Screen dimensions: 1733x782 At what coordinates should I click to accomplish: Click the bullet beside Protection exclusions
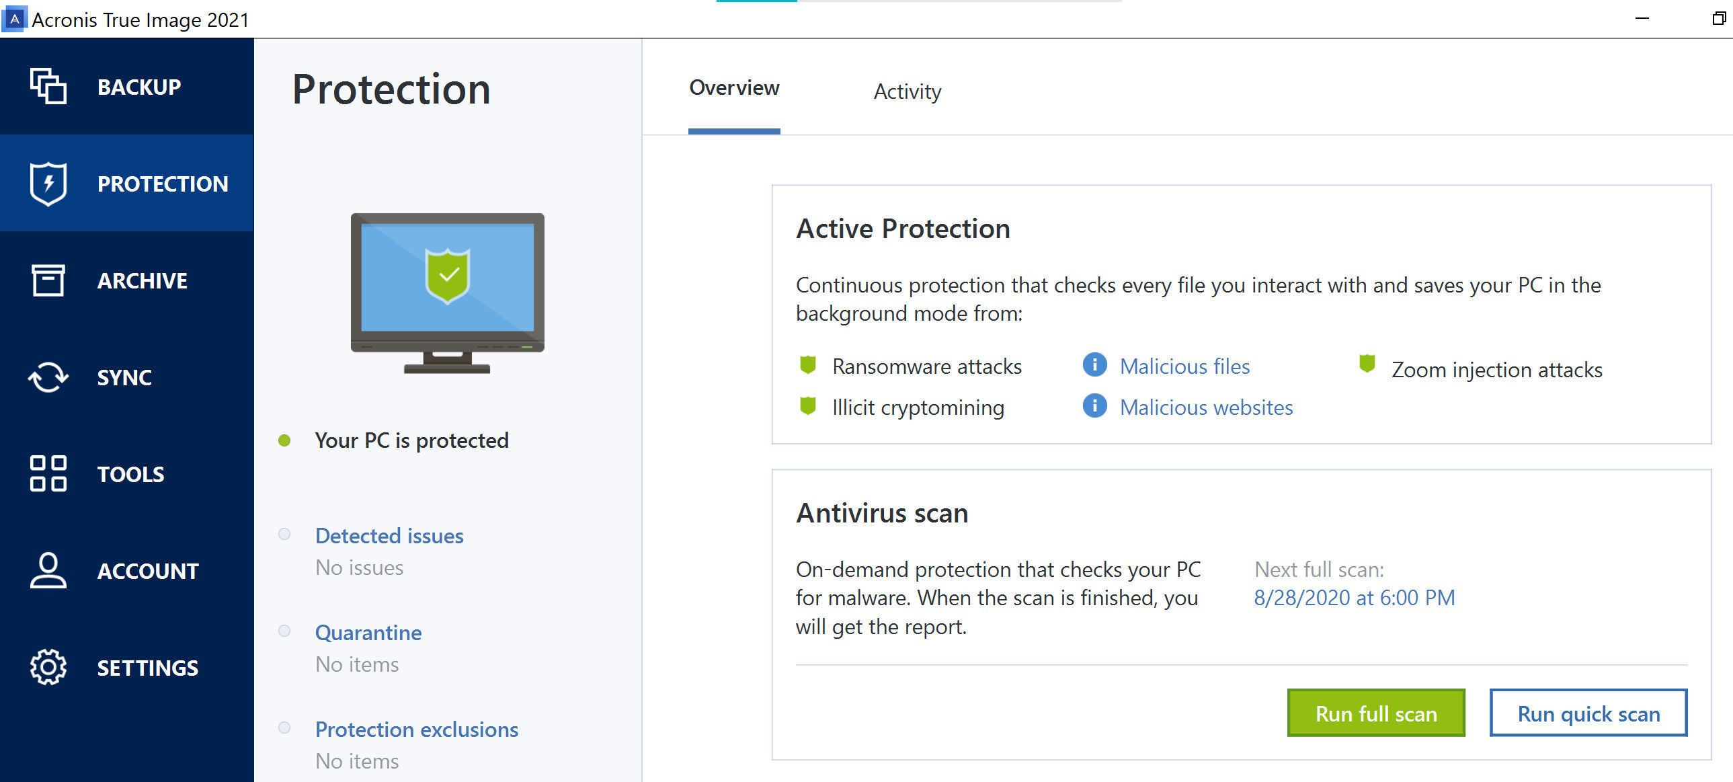point(284,728)
